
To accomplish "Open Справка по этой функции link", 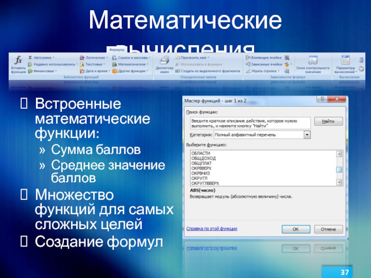I will [212, 228].
